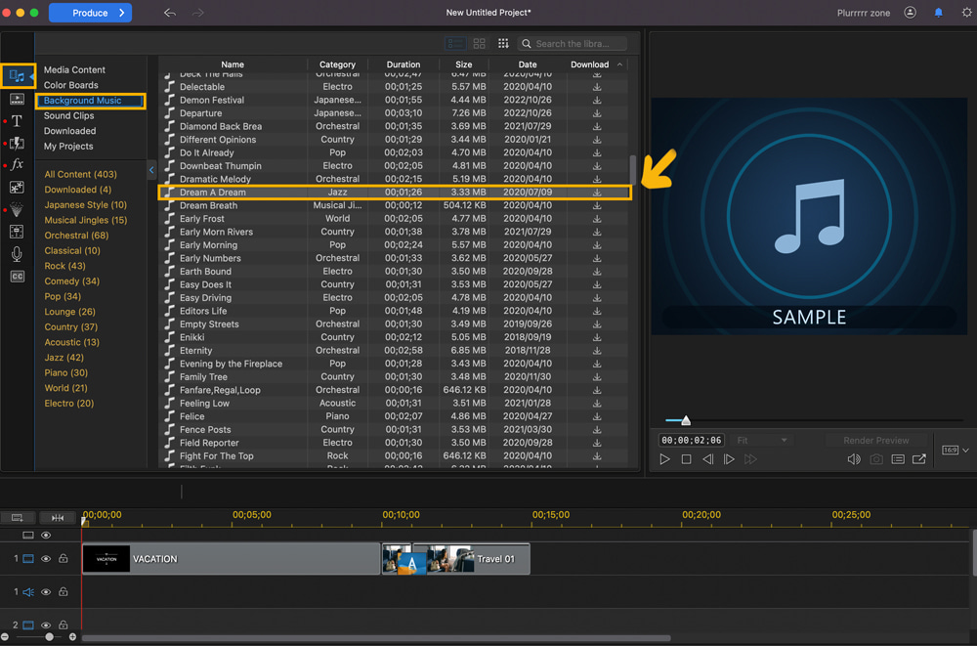The width and height of the screenshot is (977, 646).
Task: Collapse the library categories panel chevron
Action: [x=151, y=168]
